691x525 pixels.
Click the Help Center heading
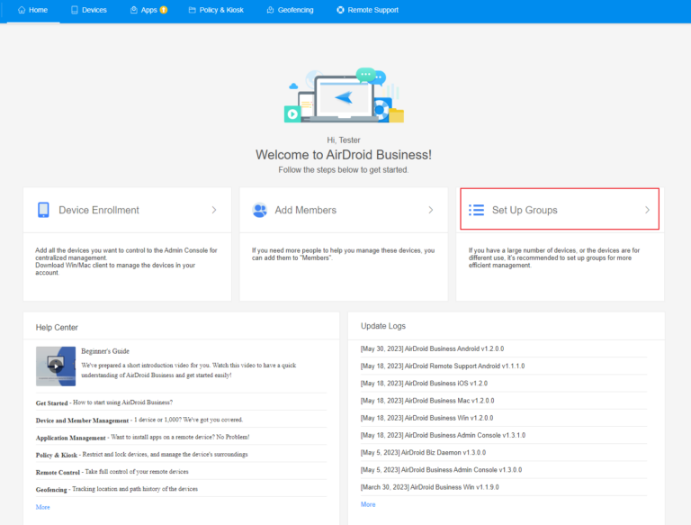57,328
